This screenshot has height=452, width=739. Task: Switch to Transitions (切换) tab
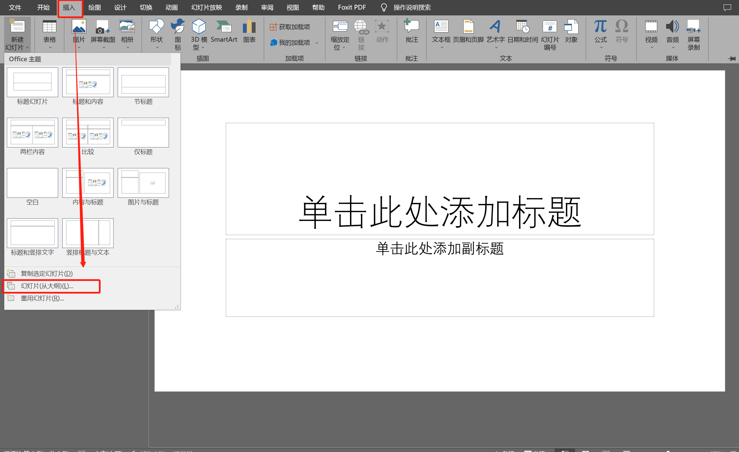click(x=146, y=8)
